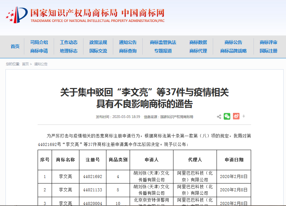Select 商标监管执法 menu item
286x206 pixels.
163,42
